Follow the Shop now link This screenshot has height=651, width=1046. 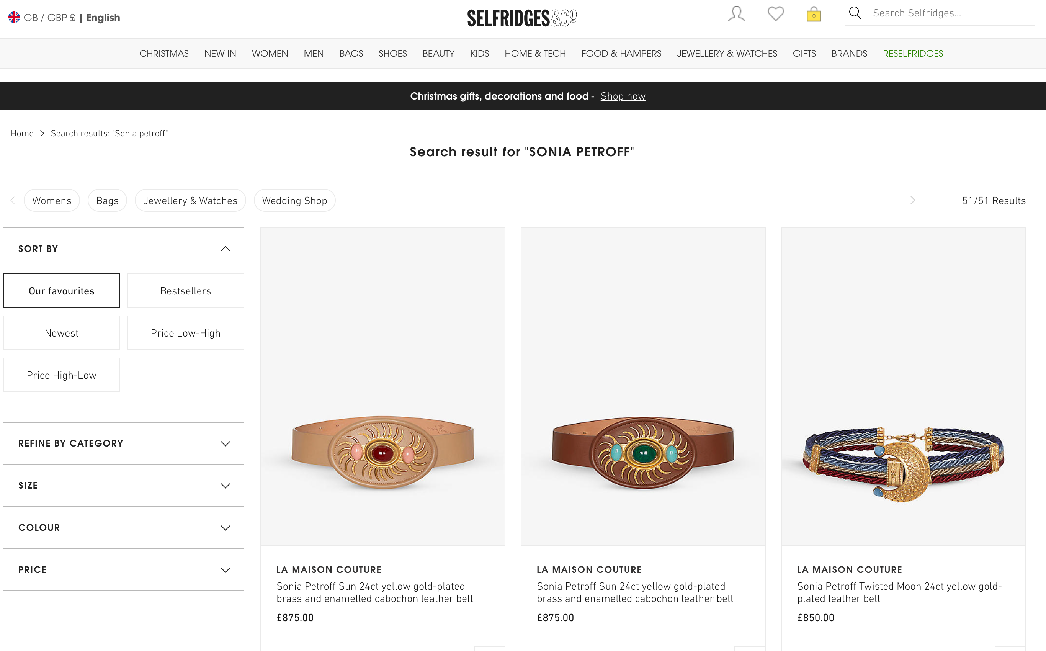(x=623, y=97)
